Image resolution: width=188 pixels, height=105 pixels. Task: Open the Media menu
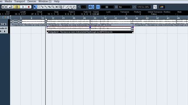pos(8,1)
